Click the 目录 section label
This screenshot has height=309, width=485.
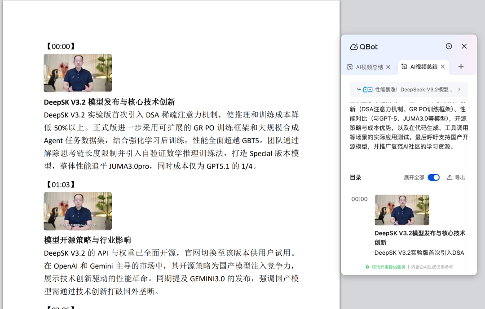(355, 177)
